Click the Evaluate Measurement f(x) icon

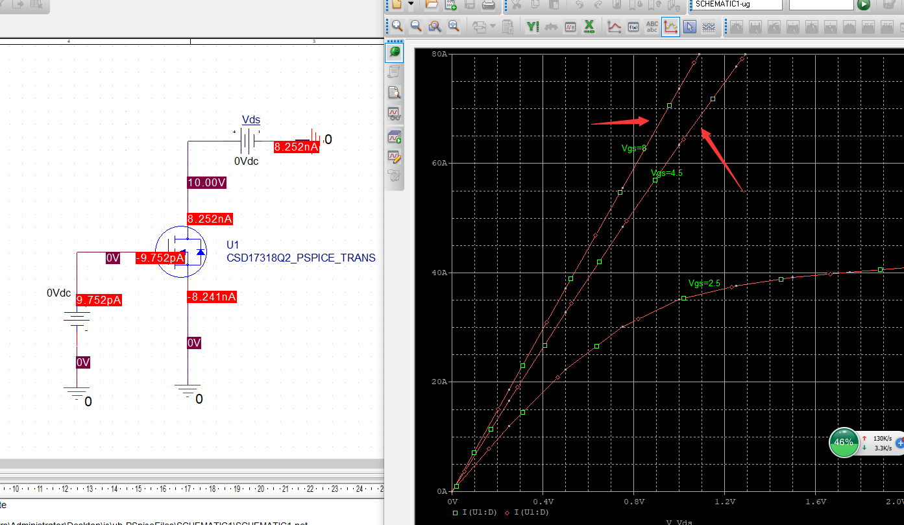coord(633,27)
